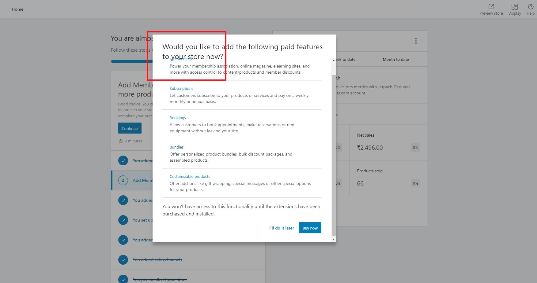Click the Customizable products link
The height and width of the screenshot is (283, 537).
190,176
